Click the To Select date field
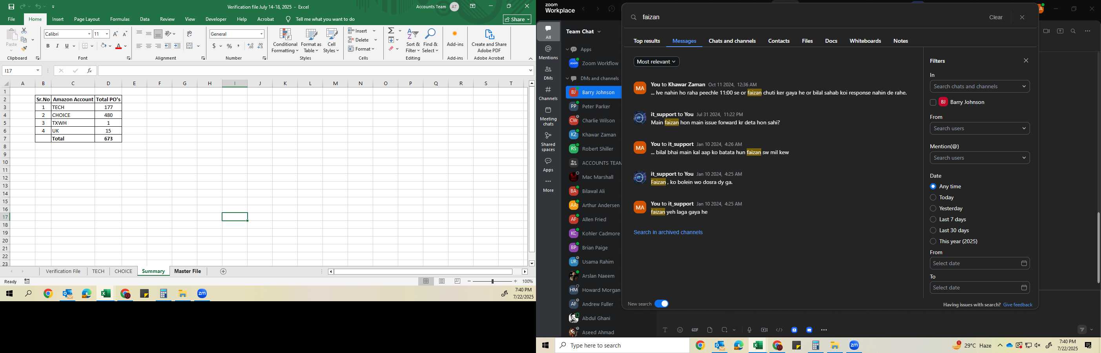Viewport: 1101px width, 353px height. coord(979,287)
